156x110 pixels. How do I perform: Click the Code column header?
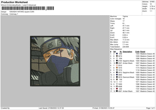tap(137, 51)
